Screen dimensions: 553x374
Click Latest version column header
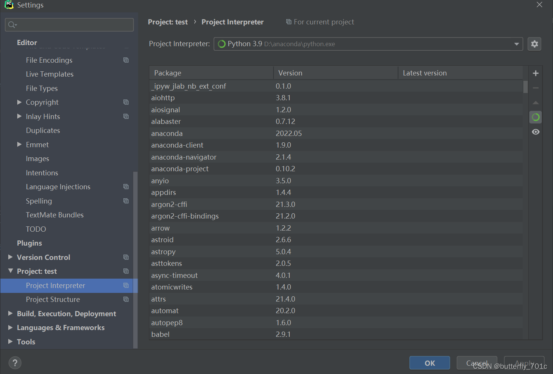(x=460, y=73)
